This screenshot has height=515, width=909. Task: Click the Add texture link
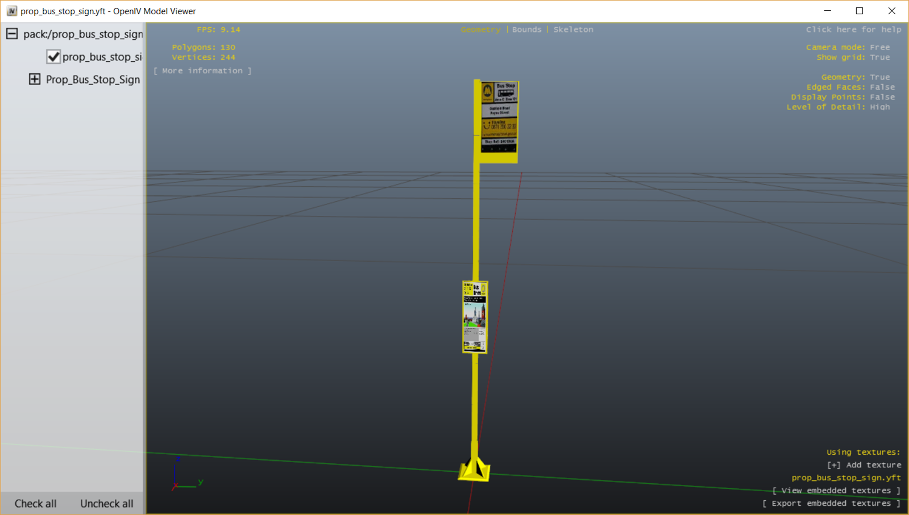click(864, 465)
